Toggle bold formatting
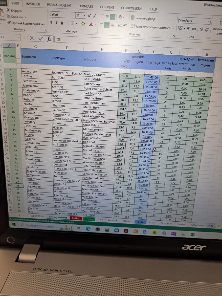The image size is (222, 296). click(x=51, y=23)
